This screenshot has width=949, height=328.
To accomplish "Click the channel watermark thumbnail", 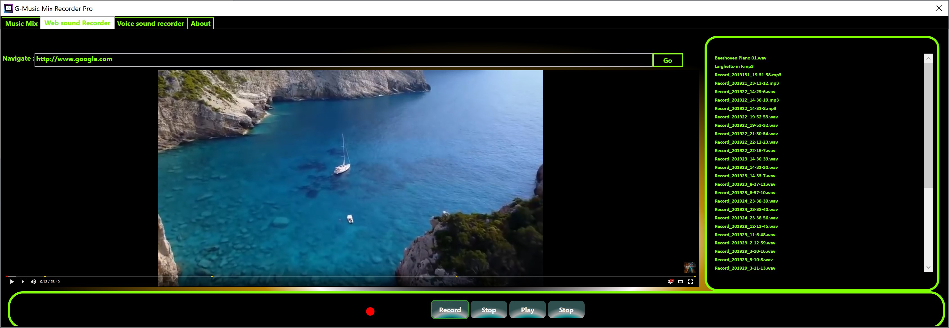I will tap(690, 267).
